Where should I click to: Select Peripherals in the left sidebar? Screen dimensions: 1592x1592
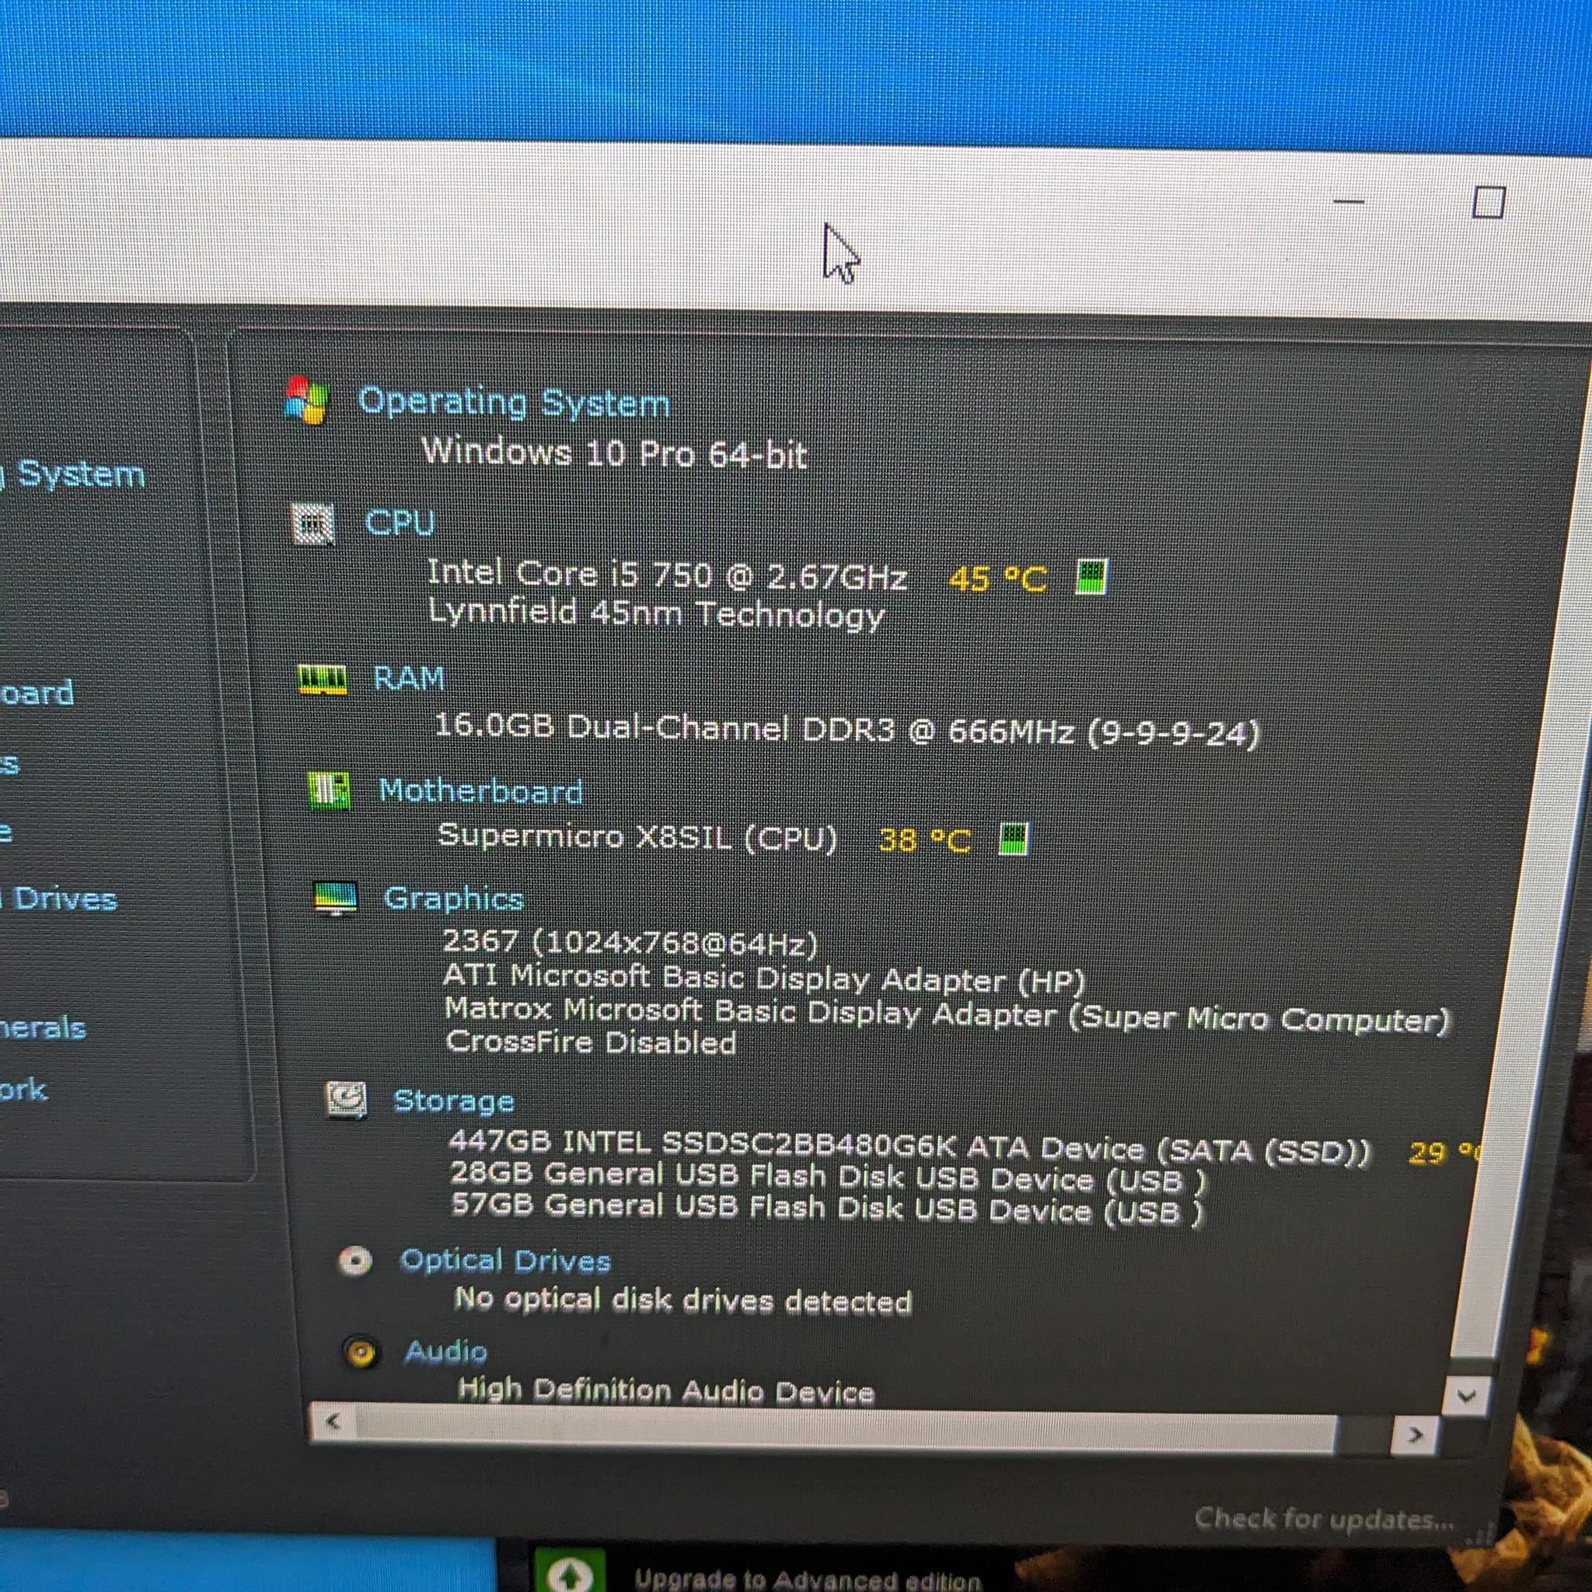coord(43,1028)
